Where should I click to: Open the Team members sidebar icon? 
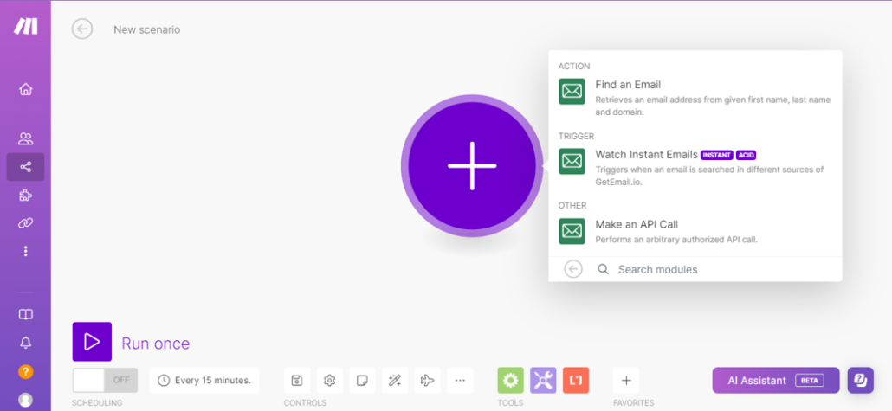(x=26, y=138)
